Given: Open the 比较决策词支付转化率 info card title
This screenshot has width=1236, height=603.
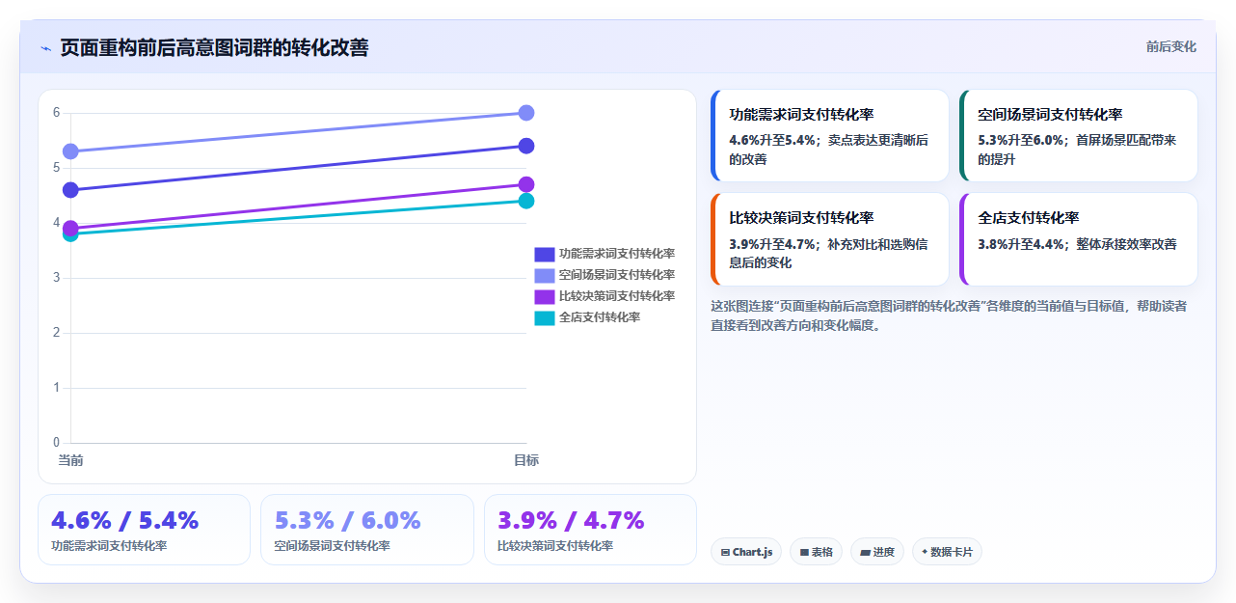Looking at the screenshot, I should [x=801, y=217].
